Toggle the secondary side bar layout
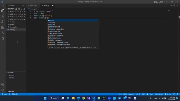The width and height of the screenshot is (180, 101). (160, 2)
